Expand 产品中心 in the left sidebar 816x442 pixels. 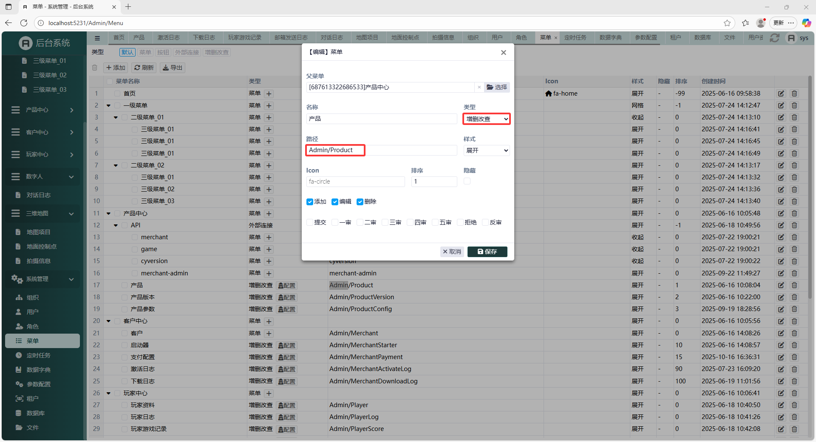[x=42, y=110]
